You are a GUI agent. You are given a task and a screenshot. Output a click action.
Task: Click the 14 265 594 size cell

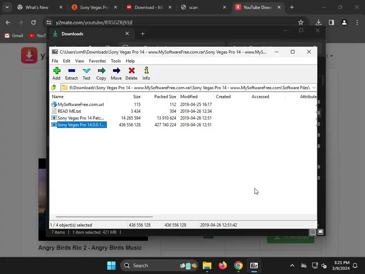pos(131,118)
